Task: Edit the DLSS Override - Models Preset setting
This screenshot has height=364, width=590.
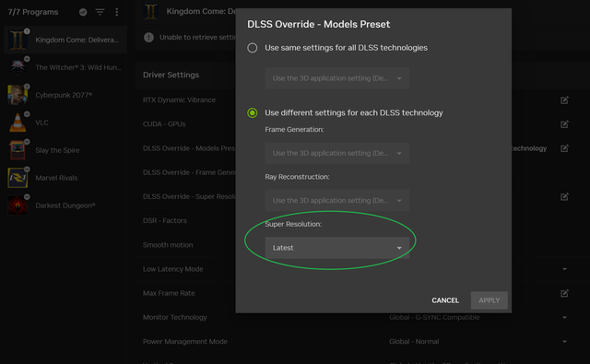Action: point(564,148)
